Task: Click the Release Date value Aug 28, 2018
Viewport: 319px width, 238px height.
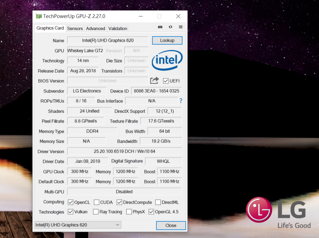Action: pos(83,71)
